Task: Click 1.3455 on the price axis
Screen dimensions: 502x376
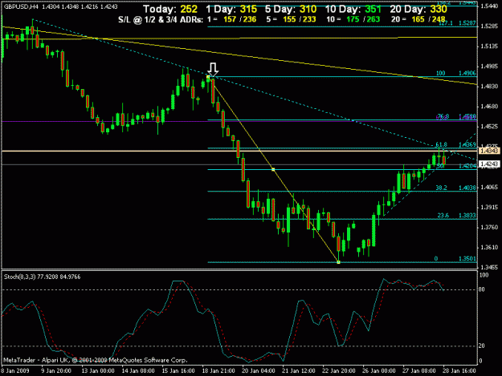Action: point(489,267)
